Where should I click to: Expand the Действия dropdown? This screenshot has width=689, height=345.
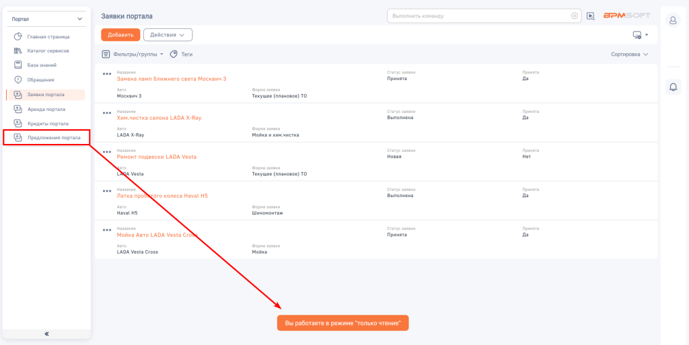pos(168,35)
